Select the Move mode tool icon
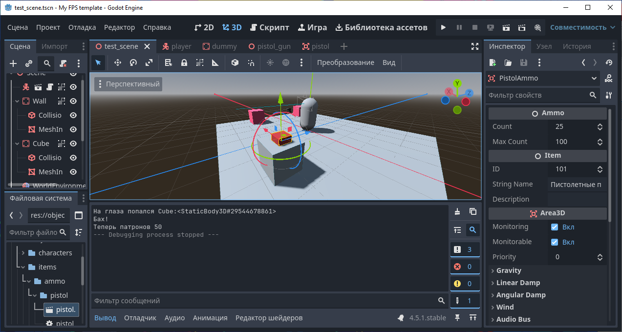Image resolution: width=622 pixels, height=332 pixels. (x=117, y=62)
